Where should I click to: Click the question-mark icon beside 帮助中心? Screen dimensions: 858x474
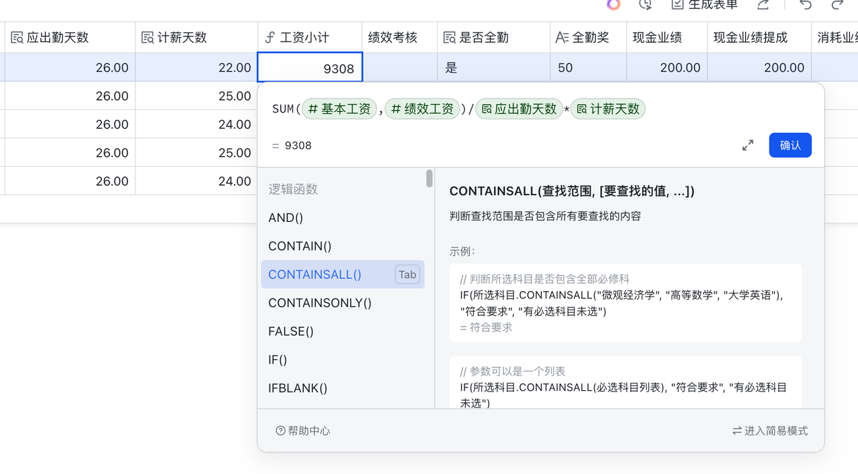[280, 430]
